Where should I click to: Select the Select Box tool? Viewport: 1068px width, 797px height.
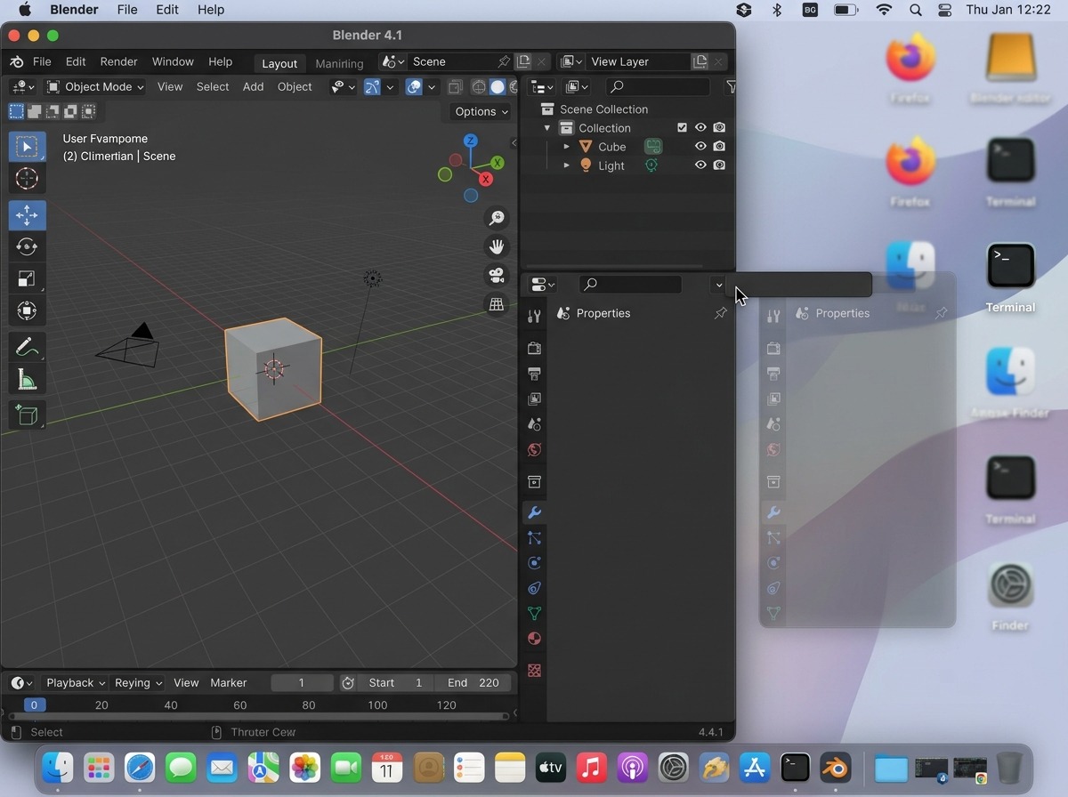[27, 147]
